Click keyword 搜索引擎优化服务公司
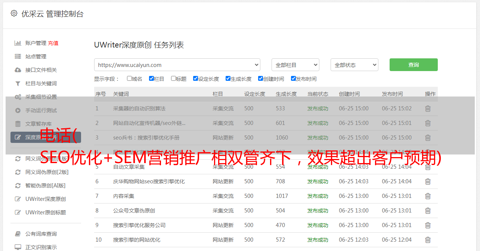 [139, 225]
